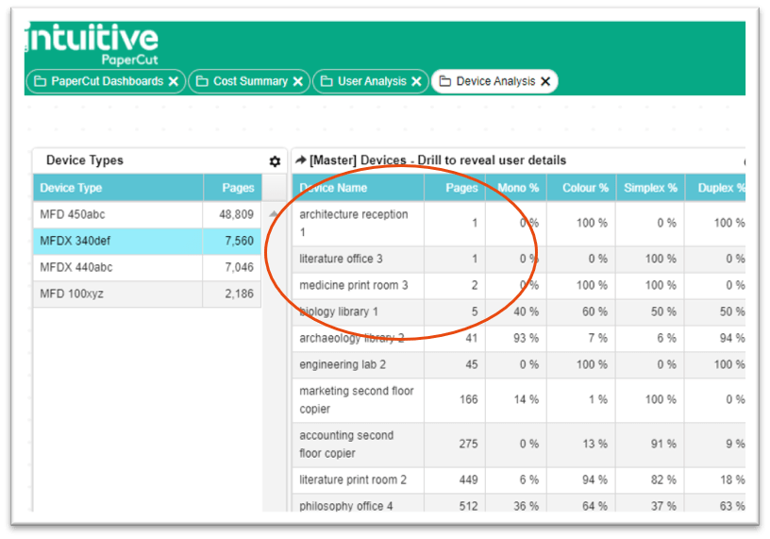Click folder icon on PaperCut Dashboards tab
The image size is (770, 539).
(x=40, y=81)
